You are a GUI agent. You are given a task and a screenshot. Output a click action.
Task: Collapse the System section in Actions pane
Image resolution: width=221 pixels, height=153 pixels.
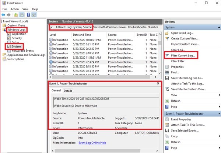217,27
